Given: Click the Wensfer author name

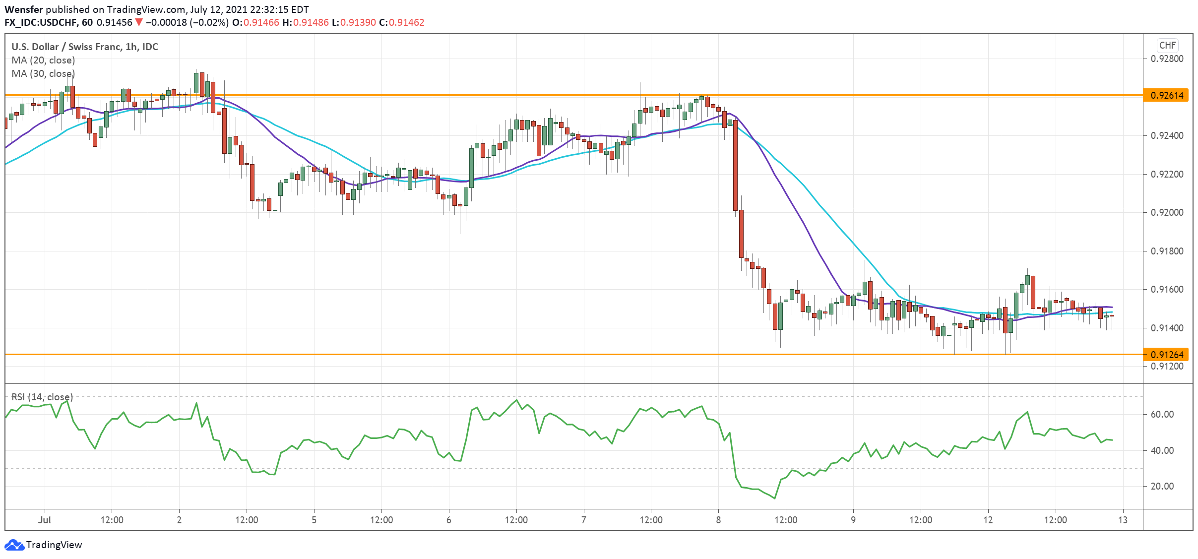Looking at the screenshot, I should coord(23,9).
